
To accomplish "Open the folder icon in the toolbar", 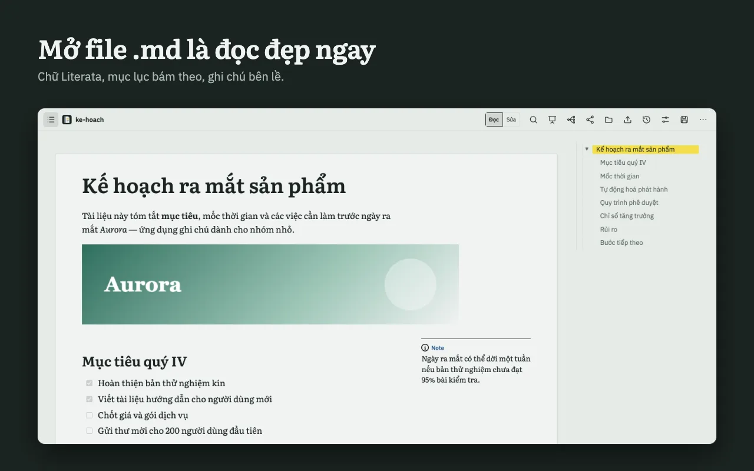I will point(609,120).
